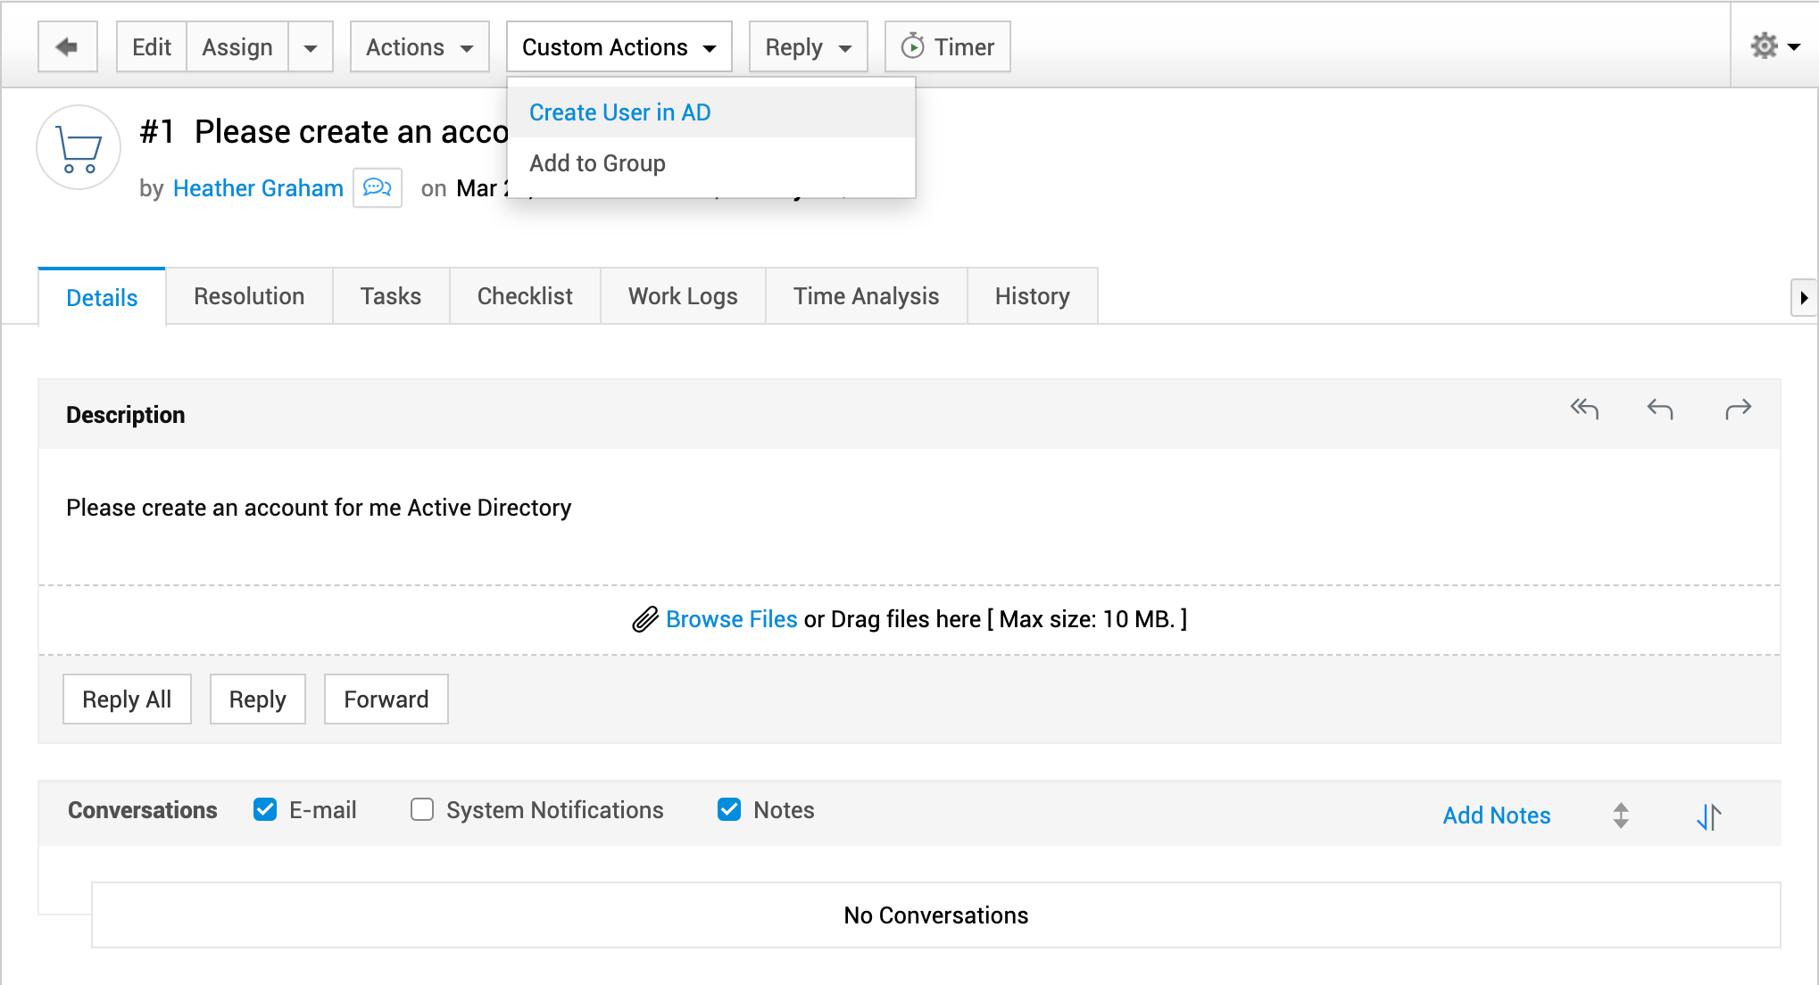Click the reply-all double-arrow icon in the Description header
The width and height of the screenshot is (1819, 985).
click(1584, 410)
